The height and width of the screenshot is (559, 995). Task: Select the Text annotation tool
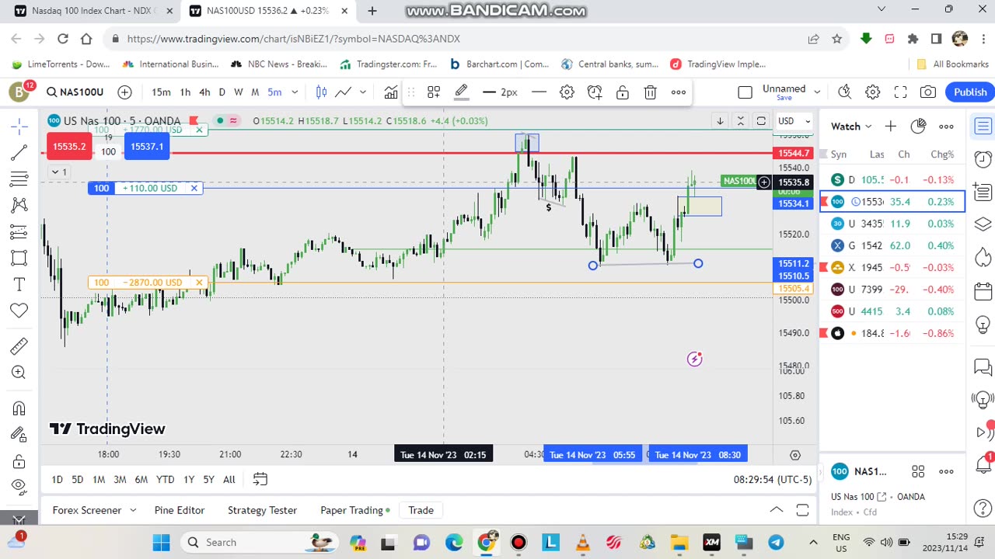pyautogui.click(x=19, y=284)
